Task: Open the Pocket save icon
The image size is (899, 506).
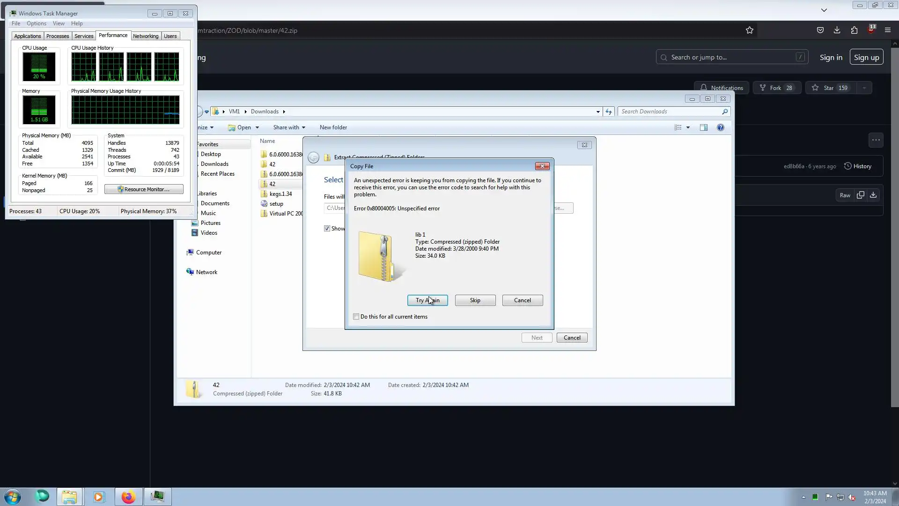Action: (820, 30)
